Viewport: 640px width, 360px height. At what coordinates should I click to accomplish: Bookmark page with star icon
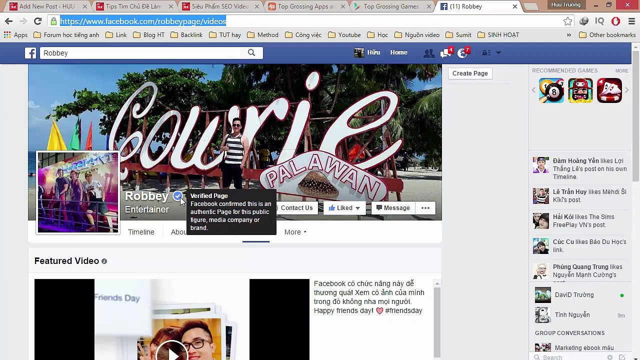(x=567, y=21)
